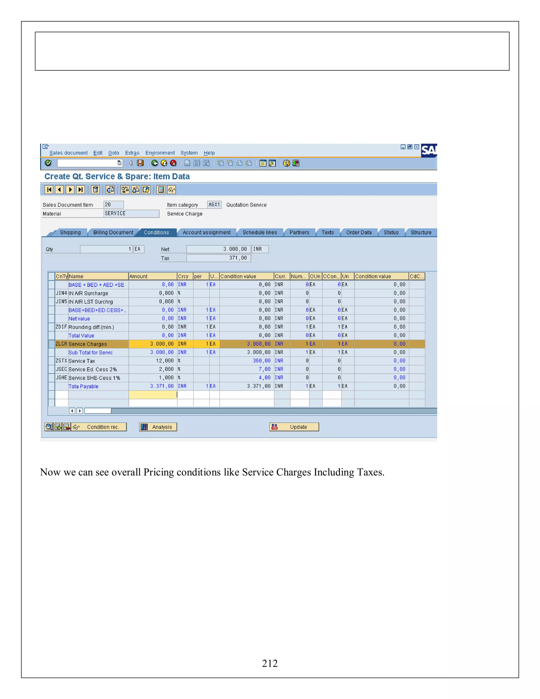Viewport: 540px width, 699px height.
Task: Click the Analysis button
Action: click(158, 427)
